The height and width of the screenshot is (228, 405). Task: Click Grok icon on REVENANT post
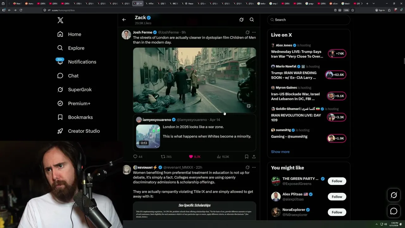click(247, 167)
